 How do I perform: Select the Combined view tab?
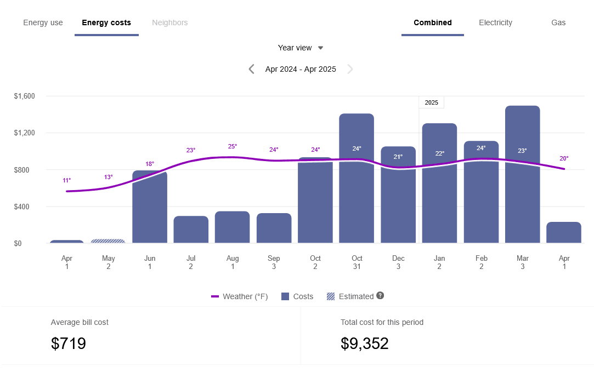coord(432,22)
